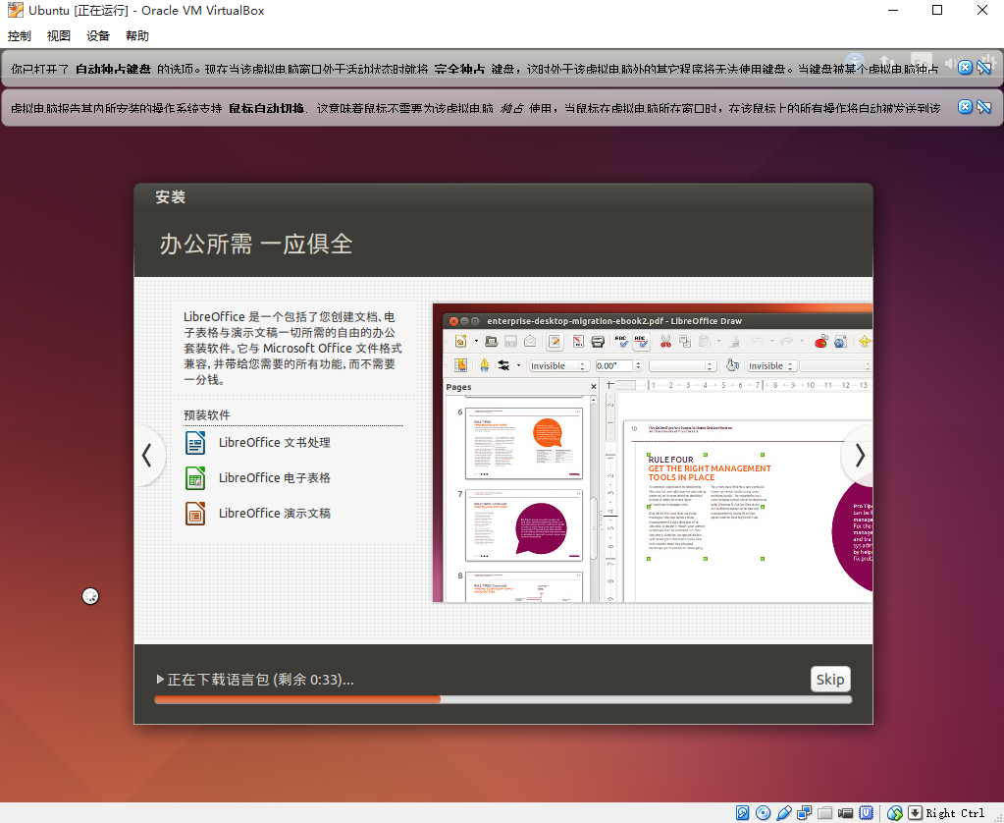Click the LibreOffice 电子表格 label
The image size is (1004, 823).
point(275,478)
